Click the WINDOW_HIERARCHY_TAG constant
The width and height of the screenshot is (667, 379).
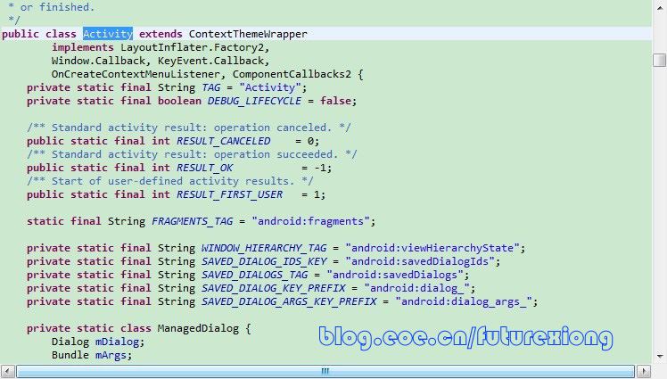coord(264,248)
